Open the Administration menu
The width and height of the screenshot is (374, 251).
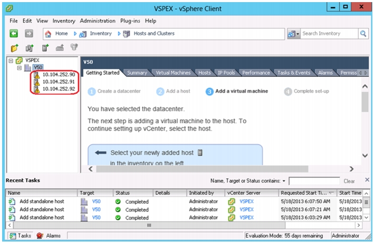click(97, 21)
